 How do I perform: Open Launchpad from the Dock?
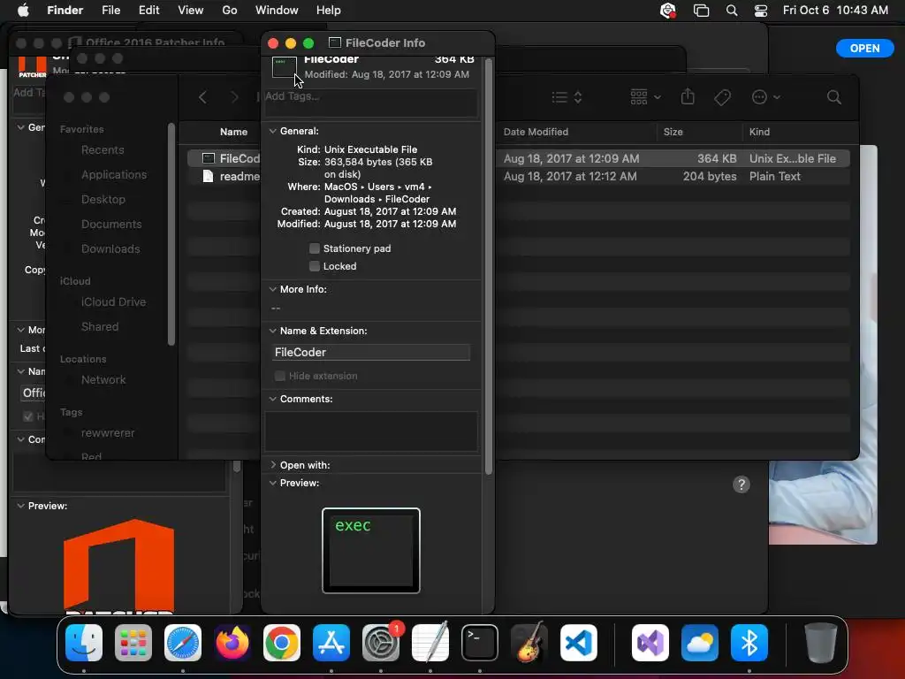point(133,643)
